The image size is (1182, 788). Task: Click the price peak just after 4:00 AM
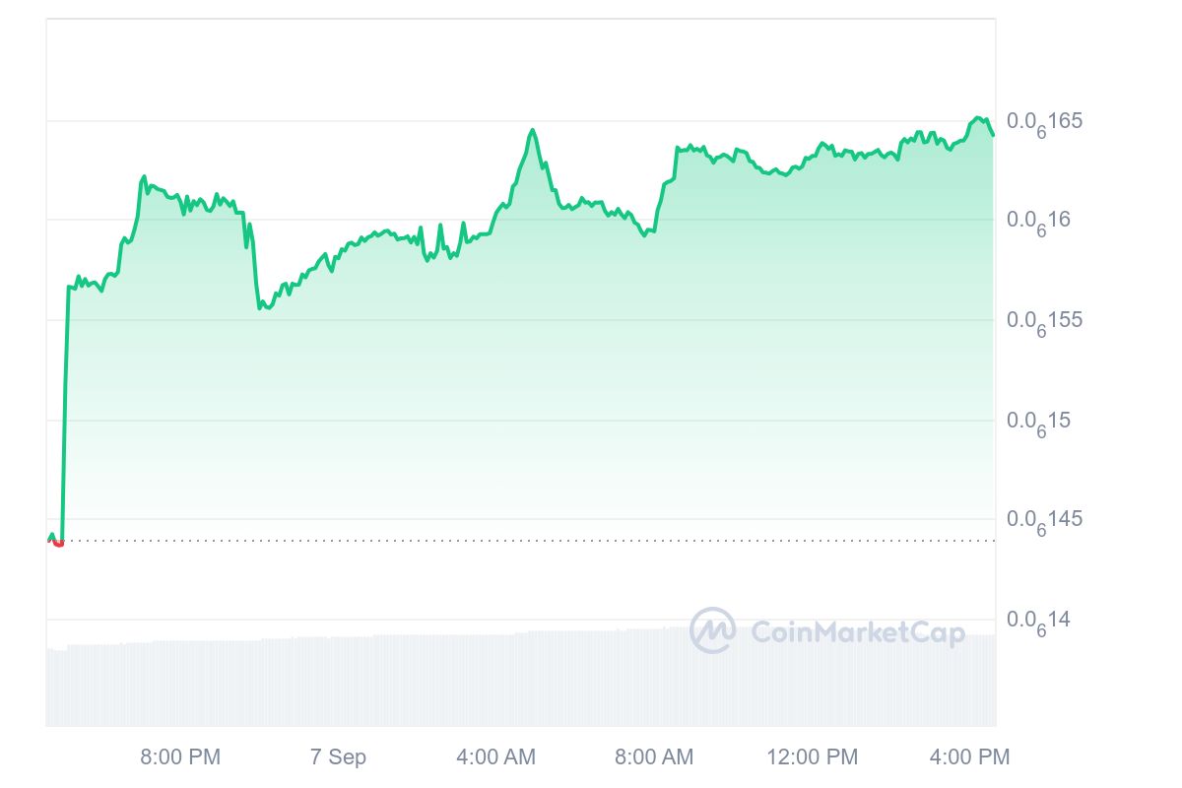533,130
